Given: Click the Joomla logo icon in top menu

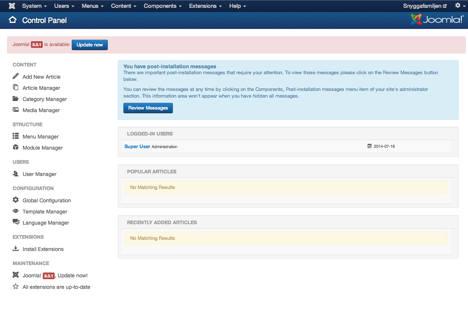Looking at the screenshot, I should point(12,6).
